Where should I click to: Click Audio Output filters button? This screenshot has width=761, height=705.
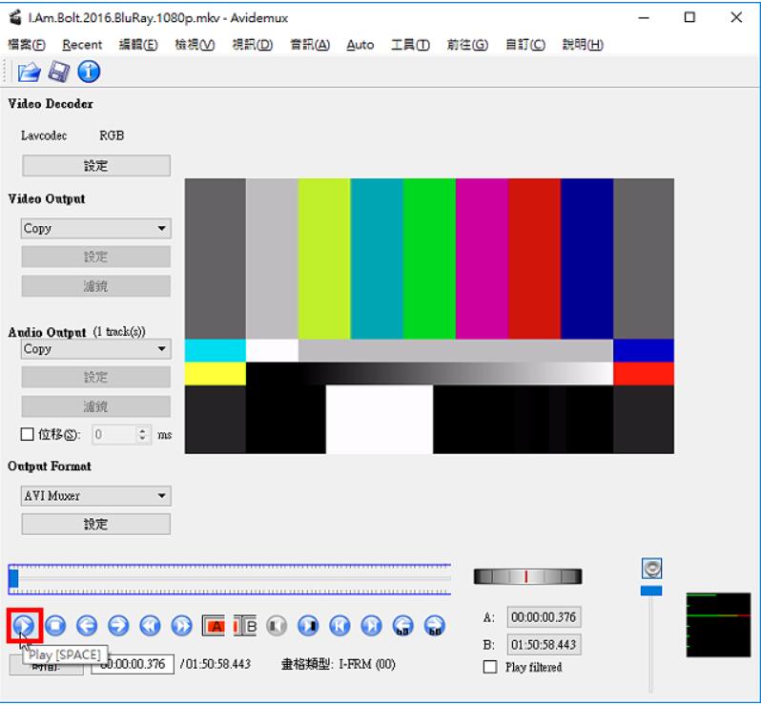96,406
